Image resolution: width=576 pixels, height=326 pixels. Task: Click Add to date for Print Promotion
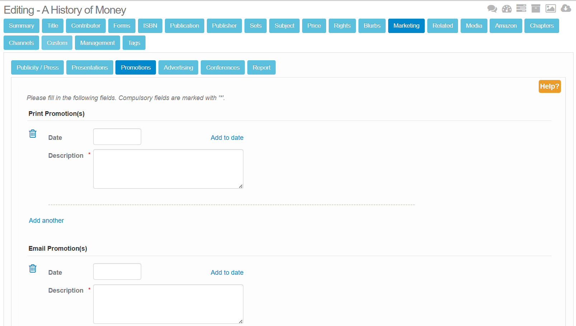227,138
